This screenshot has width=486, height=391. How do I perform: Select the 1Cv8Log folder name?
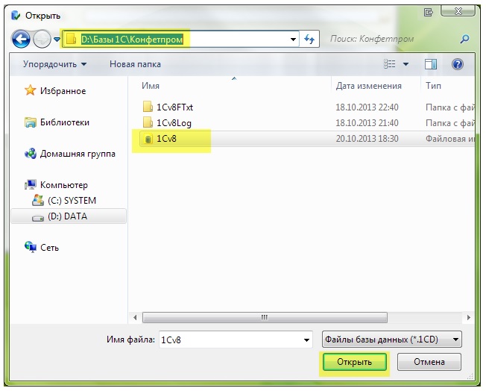[174, 123]
